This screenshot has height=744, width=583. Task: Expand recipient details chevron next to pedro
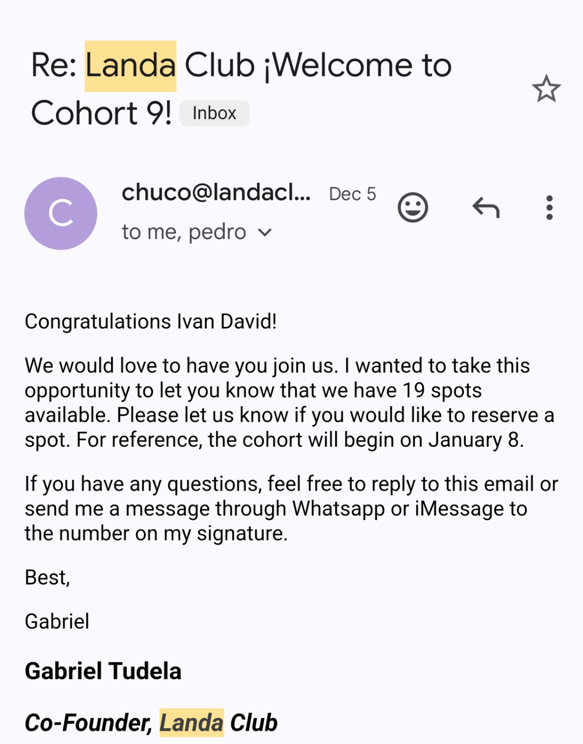[x=265, y=233]
